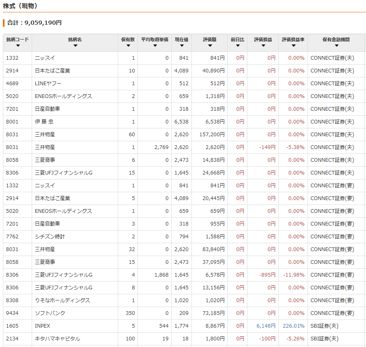This screenshot has height=347, width=366.
Task: Click stock code 8001 cell
Action: pyautogui.click(x=18, y=122)
